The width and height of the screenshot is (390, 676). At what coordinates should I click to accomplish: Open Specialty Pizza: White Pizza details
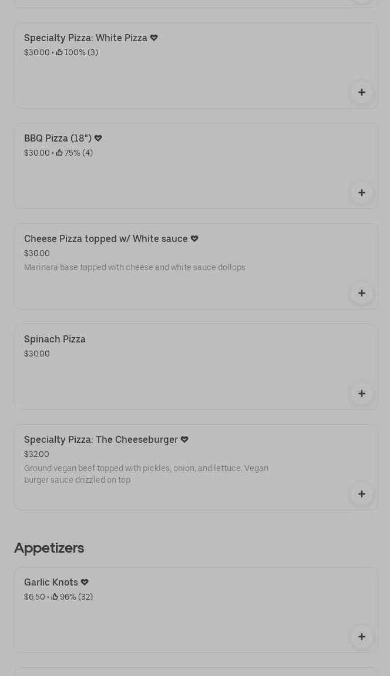(x=86, y=38)
